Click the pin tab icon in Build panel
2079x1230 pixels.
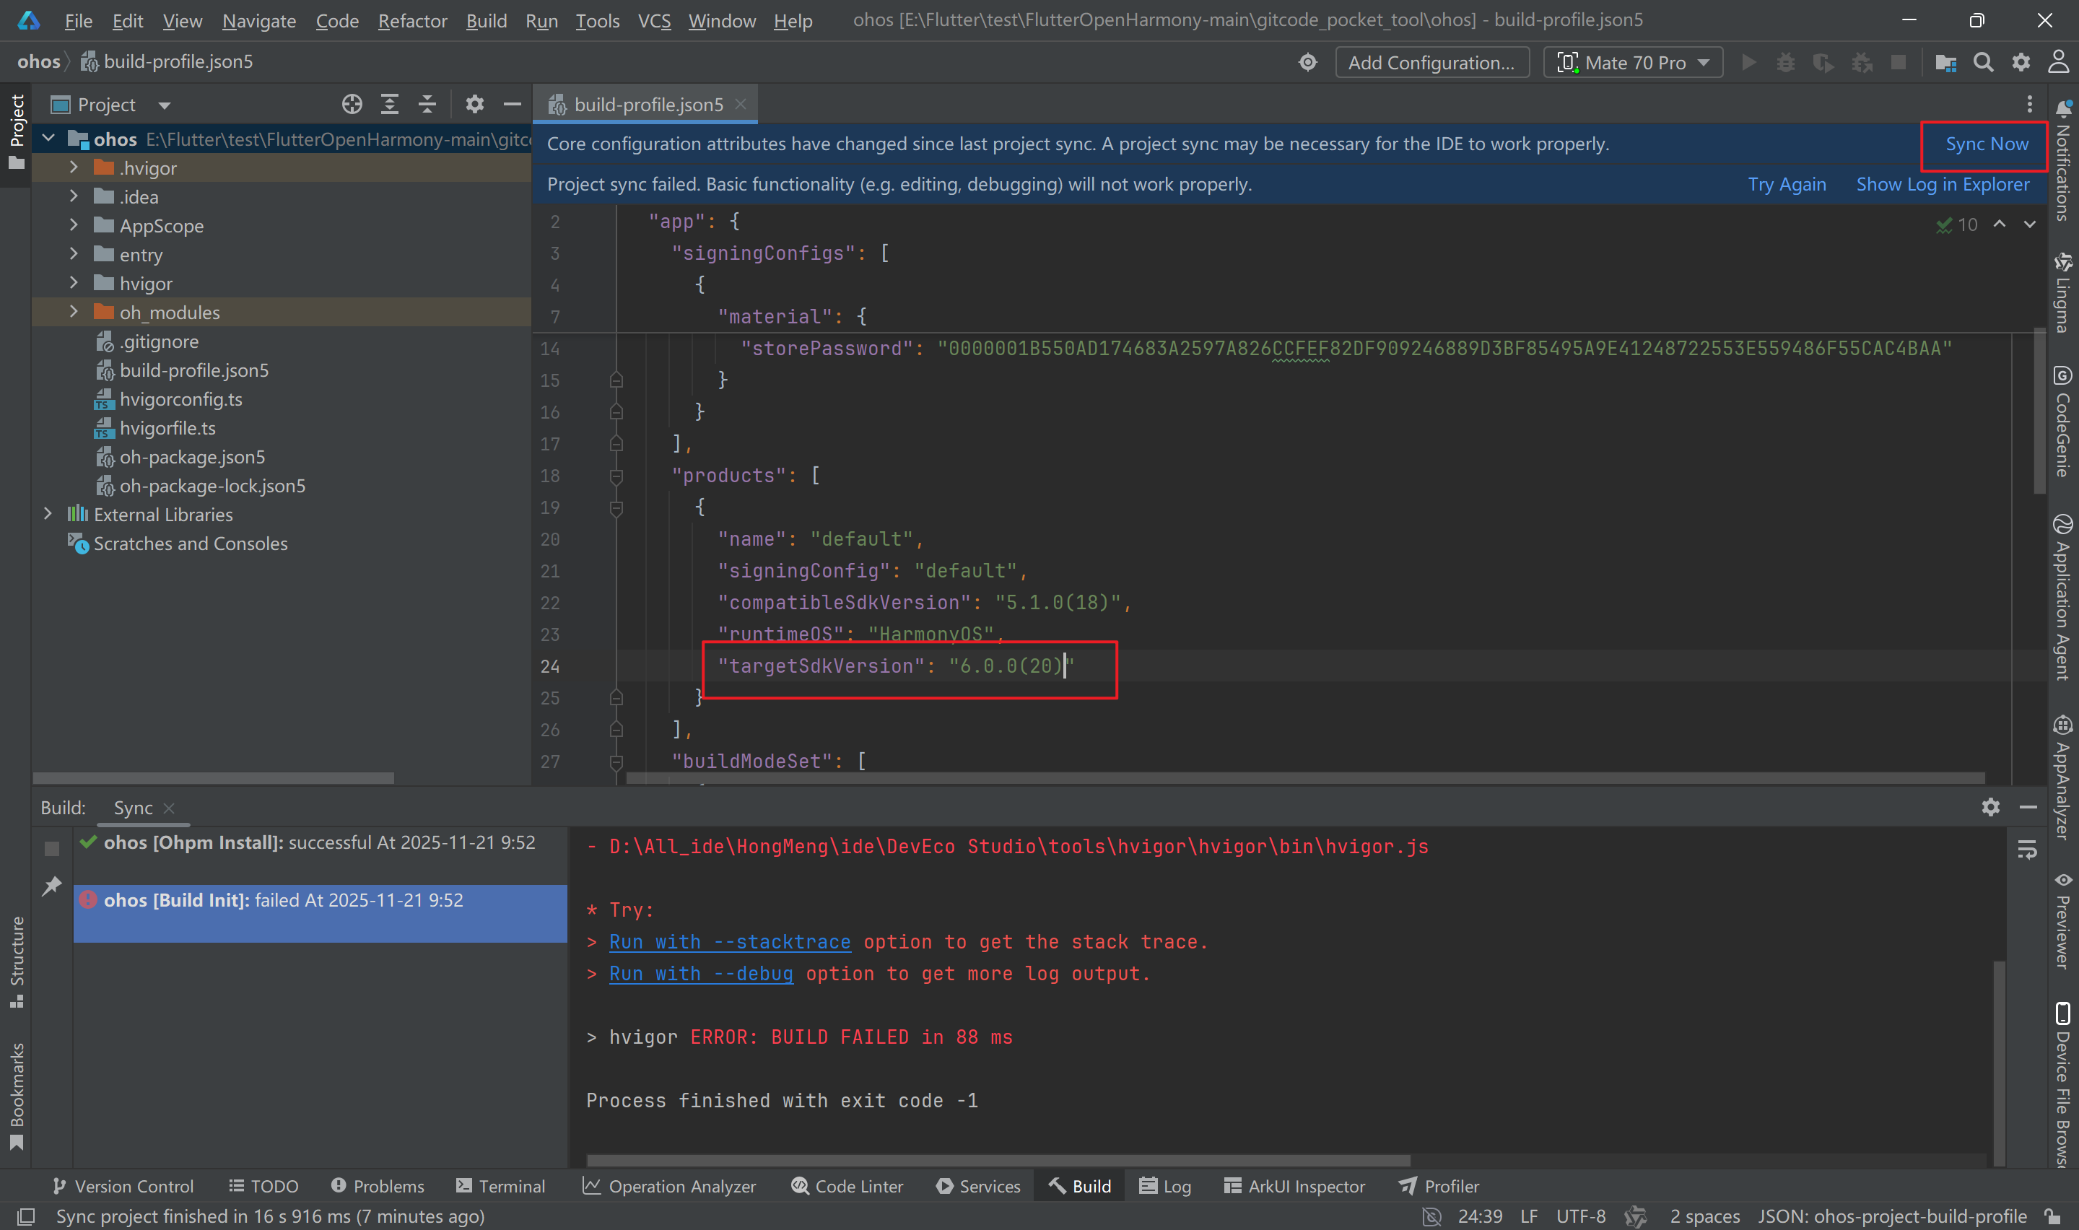pos(52,885)
